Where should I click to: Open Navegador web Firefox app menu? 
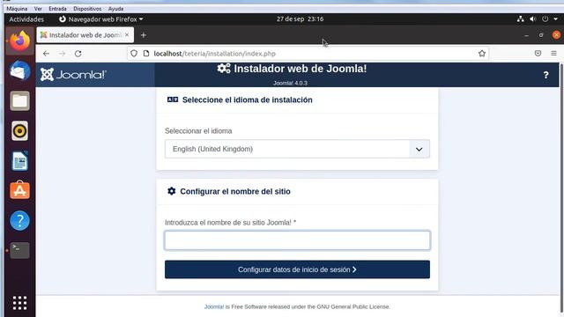click(x=101, y=19)
